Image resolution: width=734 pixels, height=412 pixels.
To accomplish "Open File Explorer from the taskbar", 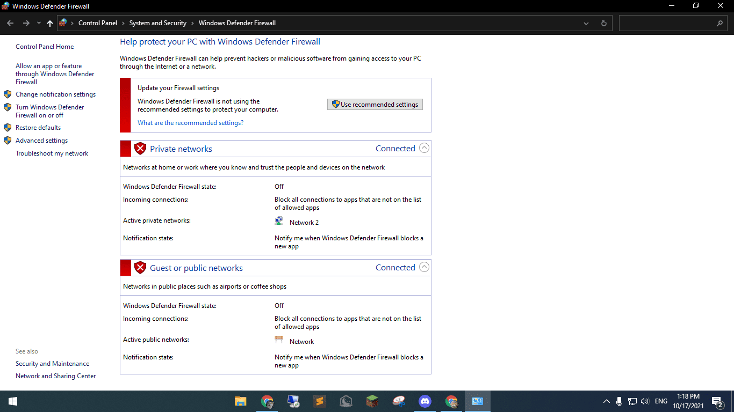I will click(240, 401).
